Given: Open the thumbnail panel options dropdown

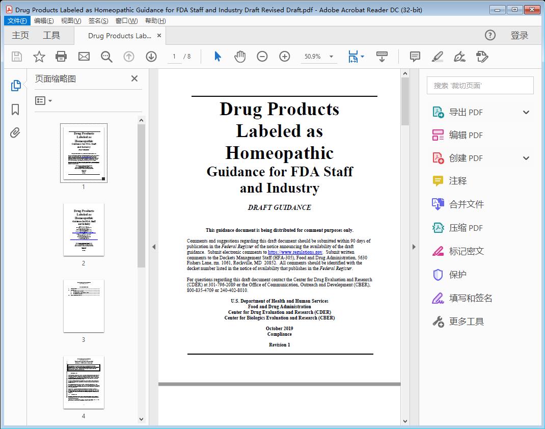Looking at the screenshot, I should (x=44, y=100).
